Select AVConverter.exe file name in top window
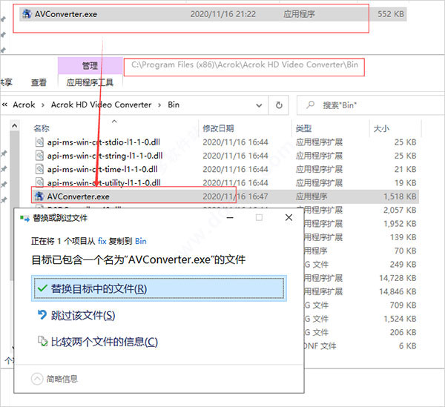This screenshot has width=445, height=407. point(66,14)
